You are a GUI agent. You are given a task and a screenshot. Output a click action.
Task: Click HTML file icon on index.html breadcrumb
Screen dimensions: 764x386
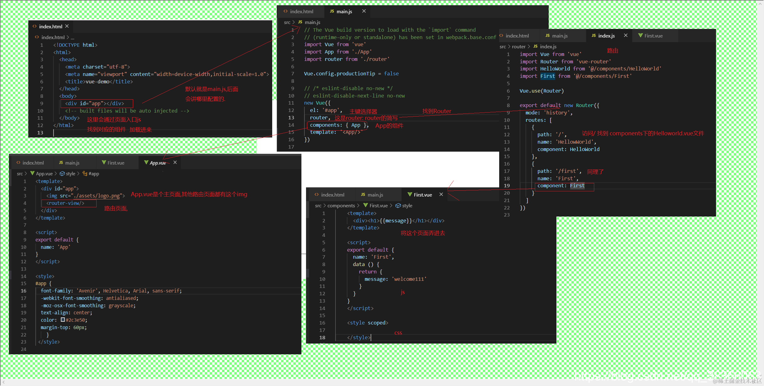pos(37,37)
